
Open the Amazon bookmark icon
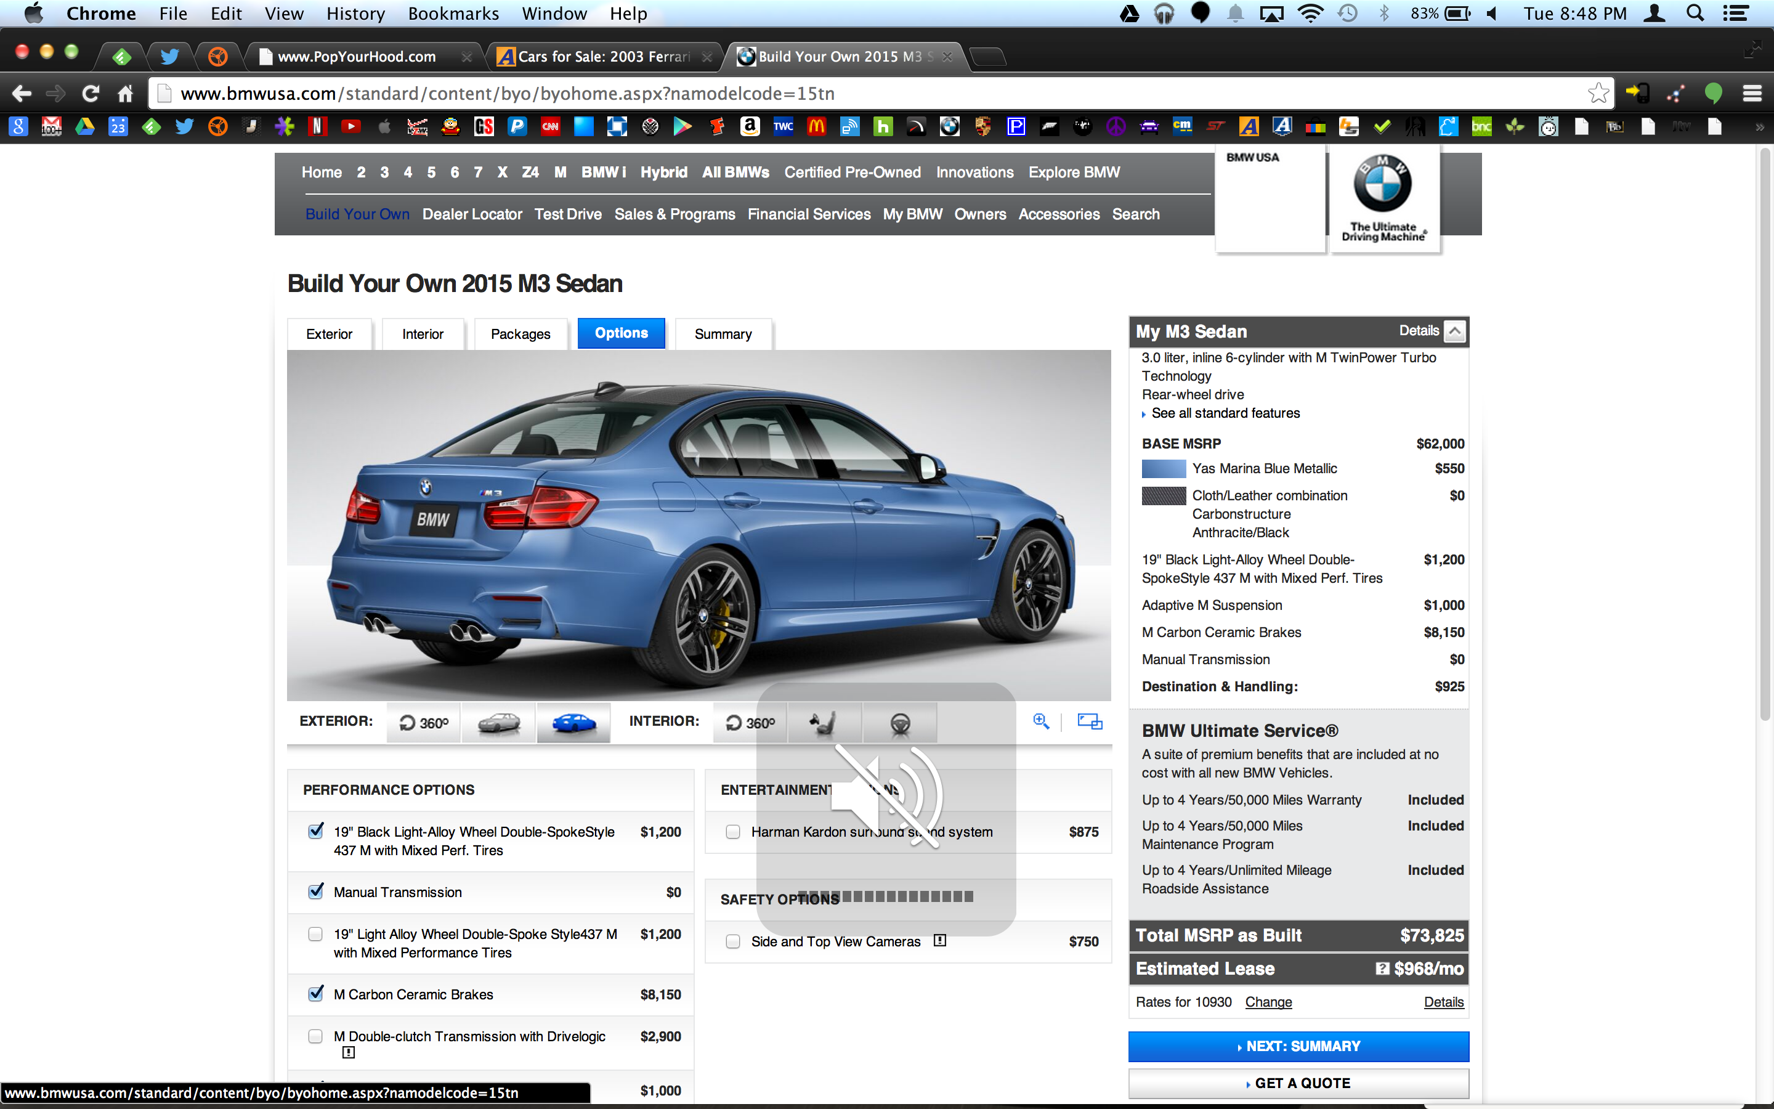[x=750, y=127]
